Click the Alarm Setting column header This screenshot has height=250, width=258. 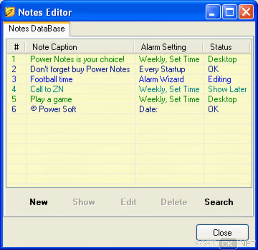(168, 47)
